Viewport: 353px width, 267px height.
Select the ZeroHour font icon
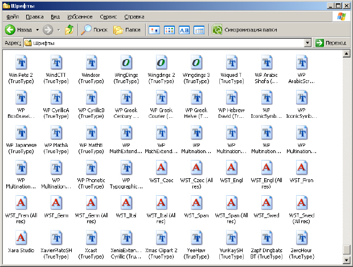[x=302, y=238]
